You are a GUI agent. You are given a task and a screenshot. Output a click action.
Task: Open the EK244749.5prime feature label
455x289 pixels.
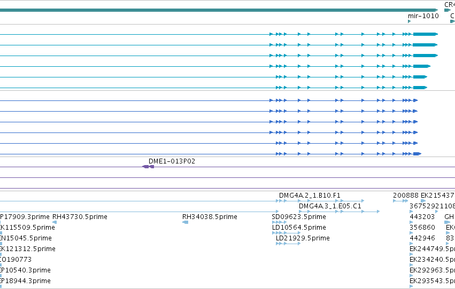pyautogui.click(x=432, y=249)
